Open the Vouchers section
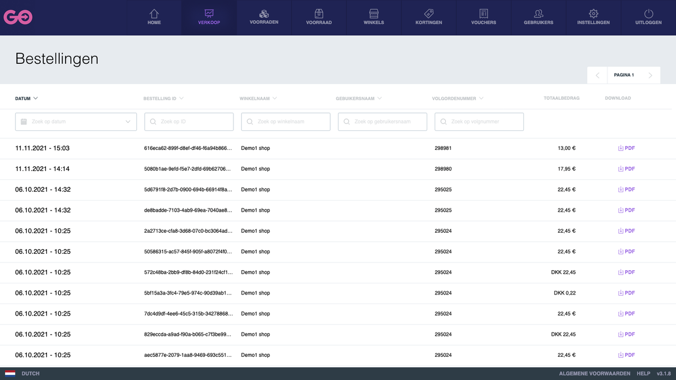 click(484, 17)
